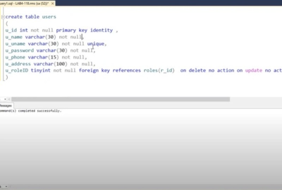Click the 'references' keyword
The width and height of the screenshot is (282, 190).
click(127, 70)
